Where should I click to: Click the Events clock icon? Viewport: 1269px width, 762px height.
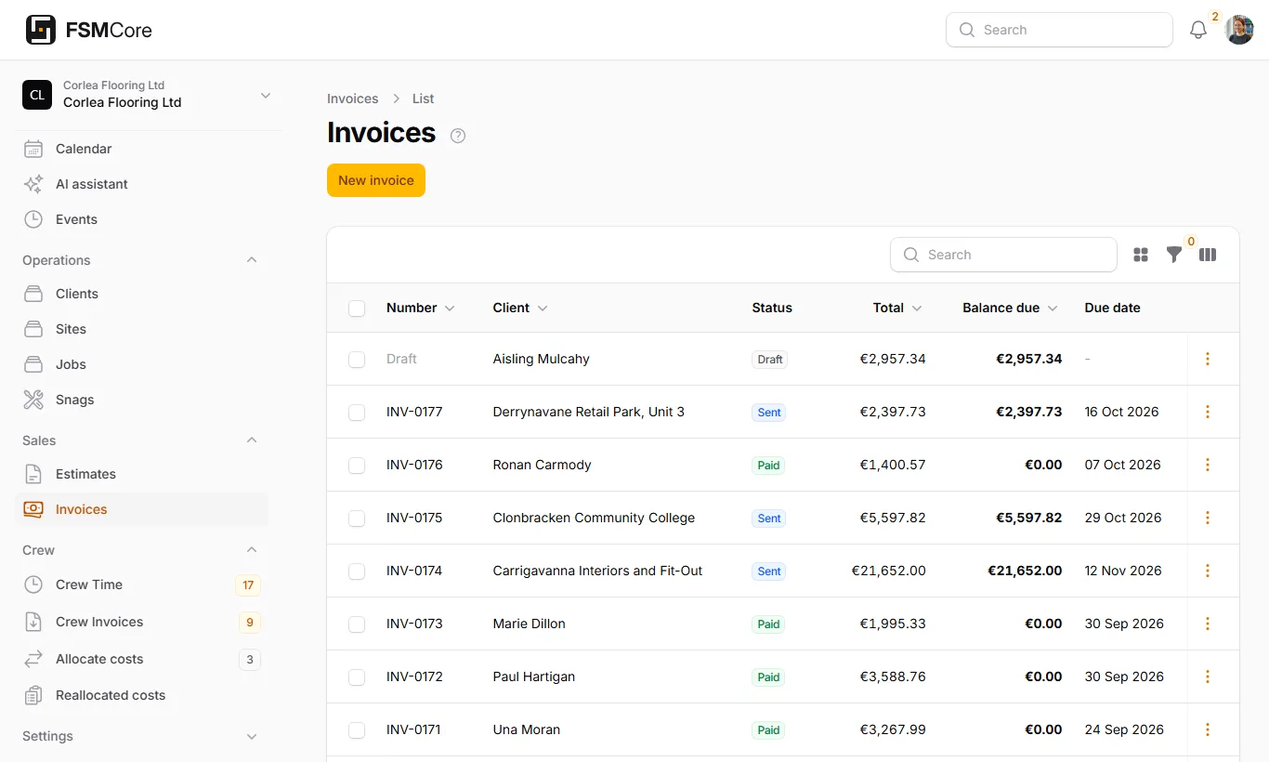click(33, 219)
